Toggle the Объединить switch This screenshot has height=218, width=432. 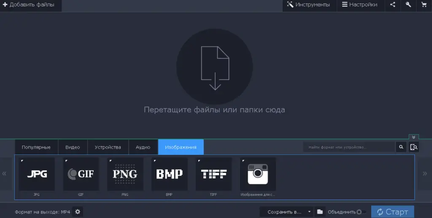(x=361, y=212)
